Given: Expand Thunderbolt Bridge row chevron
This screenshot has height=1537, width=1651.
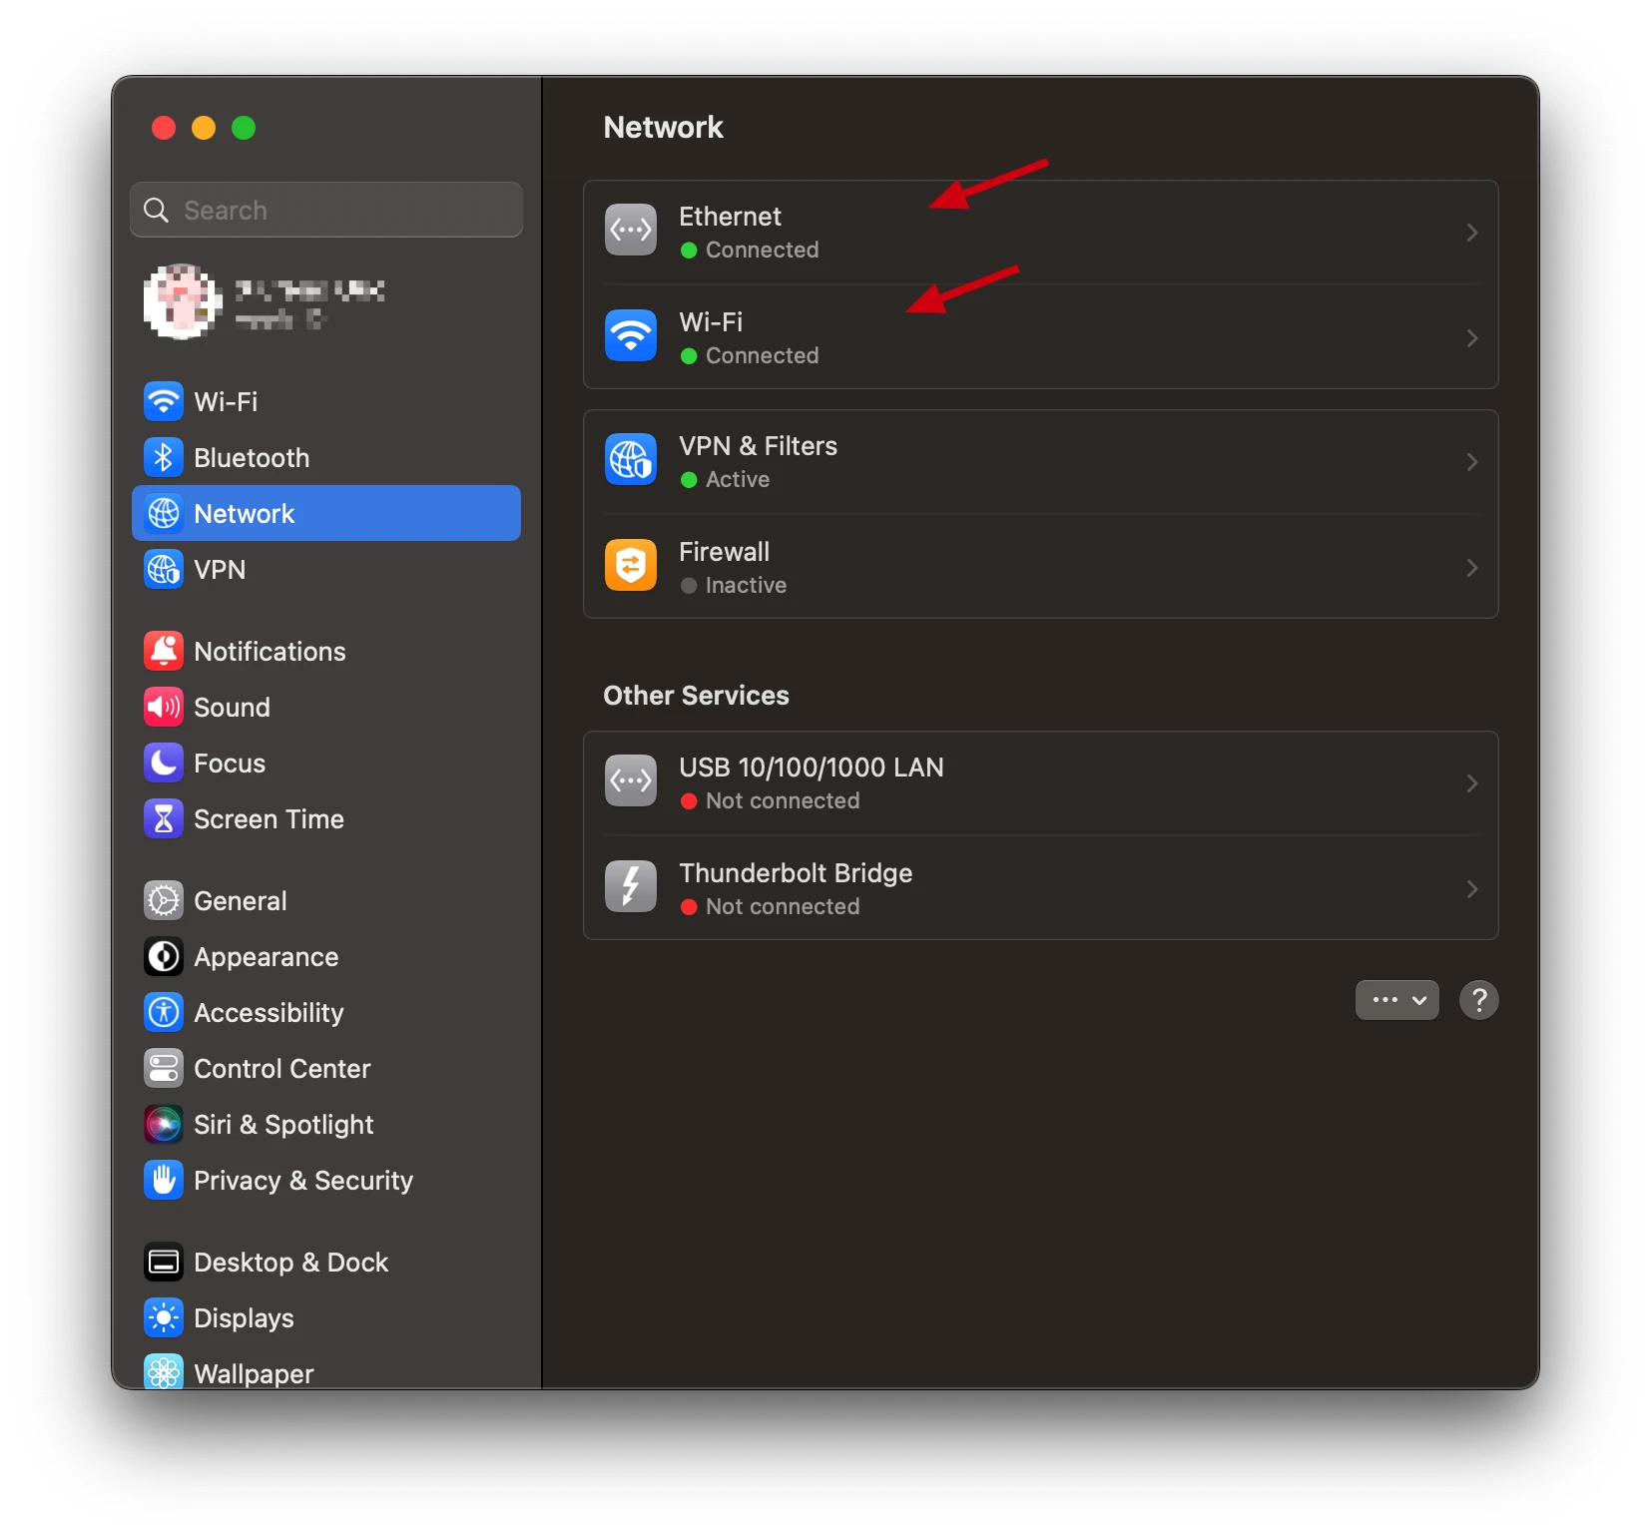Looking at the screenshot, I should (1471, 889).
